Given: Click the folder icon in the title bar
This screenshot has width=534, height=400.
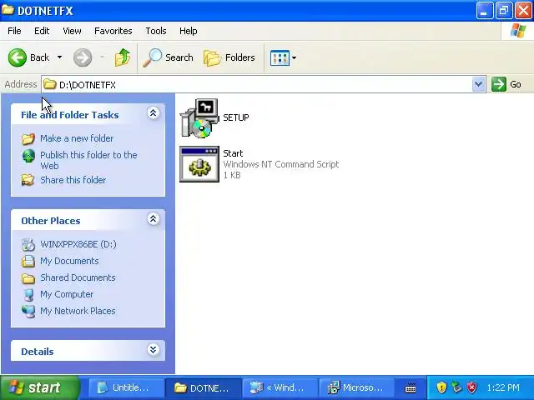Looking at the screenshot, I should [8, 10].
